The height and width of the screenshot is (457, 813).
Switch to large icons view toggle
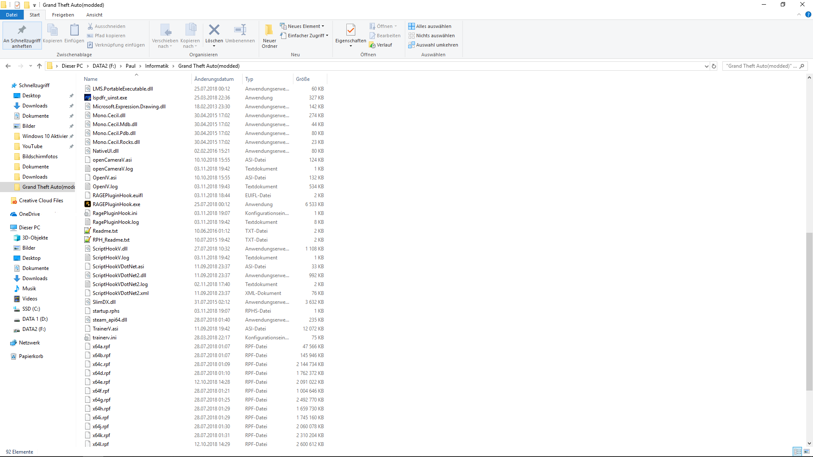tap(807, 451)
